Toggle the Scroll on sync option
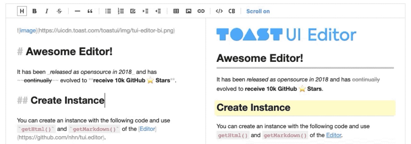The height and width of the screenshot is (144, 411). (x=258, y=11)
